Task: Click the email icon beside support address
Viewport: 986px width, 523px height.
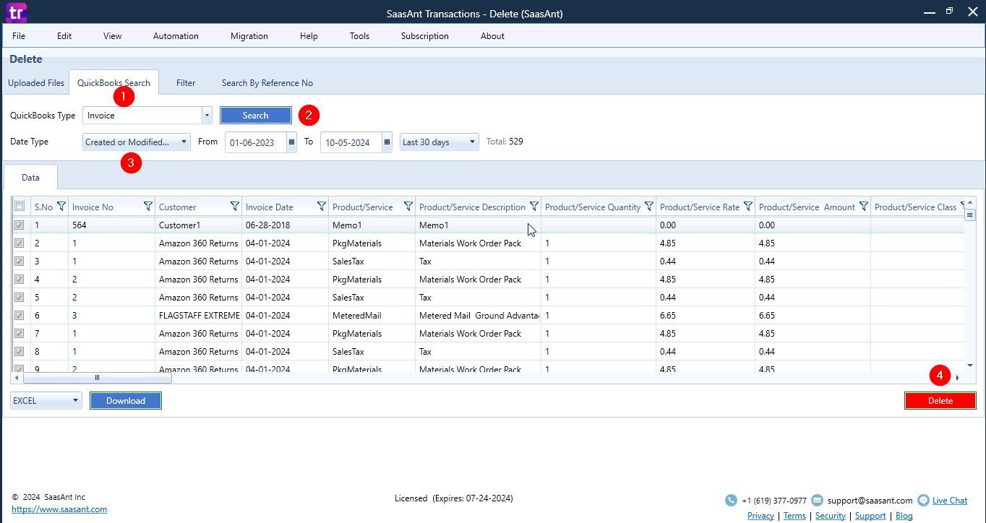Action: pyautogui.click(x=817, y=500)
